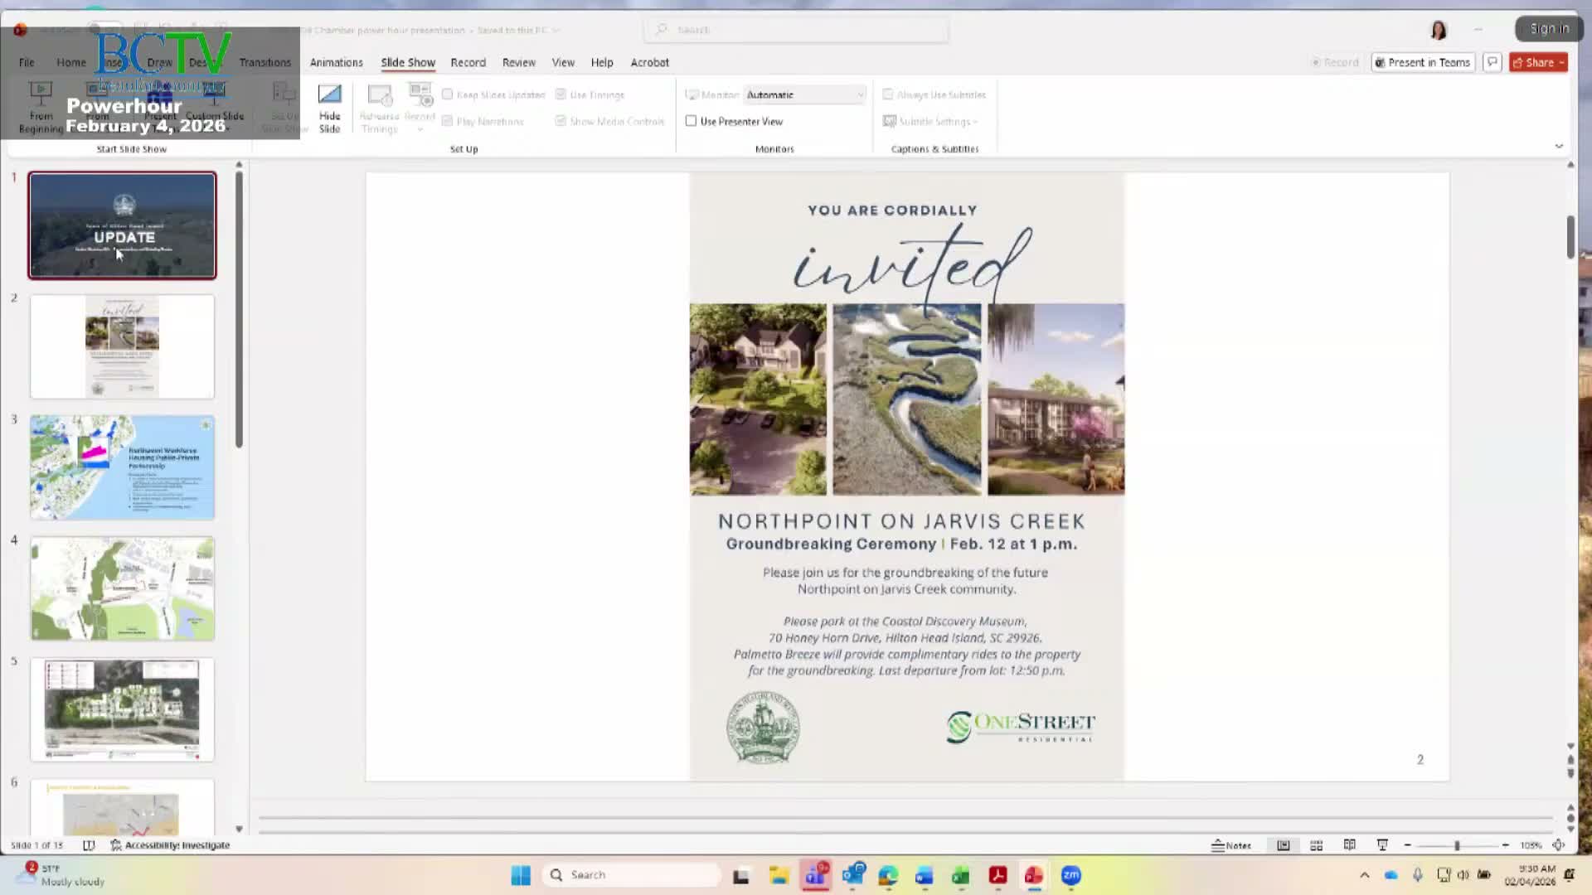Click Fit slide to window icon
This screenshot has width=1592, height=895.
click(x=1558, y=845)
